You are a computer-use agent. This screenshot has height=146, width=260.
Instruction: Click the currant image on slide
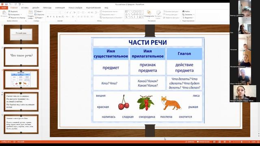tap(145, 103)
